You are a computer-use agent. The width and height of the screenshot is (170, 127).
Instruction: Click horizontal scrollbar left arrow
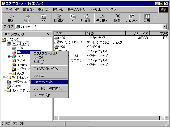(x=56, y=118)
